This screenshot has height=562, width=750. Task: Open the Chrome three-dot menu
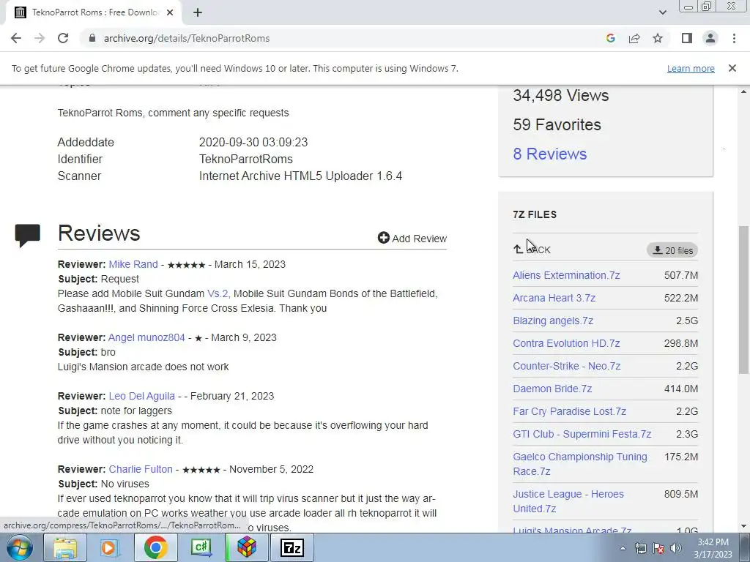point(734,38)
